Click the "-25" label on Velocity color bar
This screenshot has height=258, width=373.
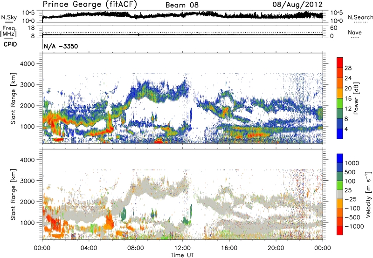pyautogui.click(x=351, y=199)
